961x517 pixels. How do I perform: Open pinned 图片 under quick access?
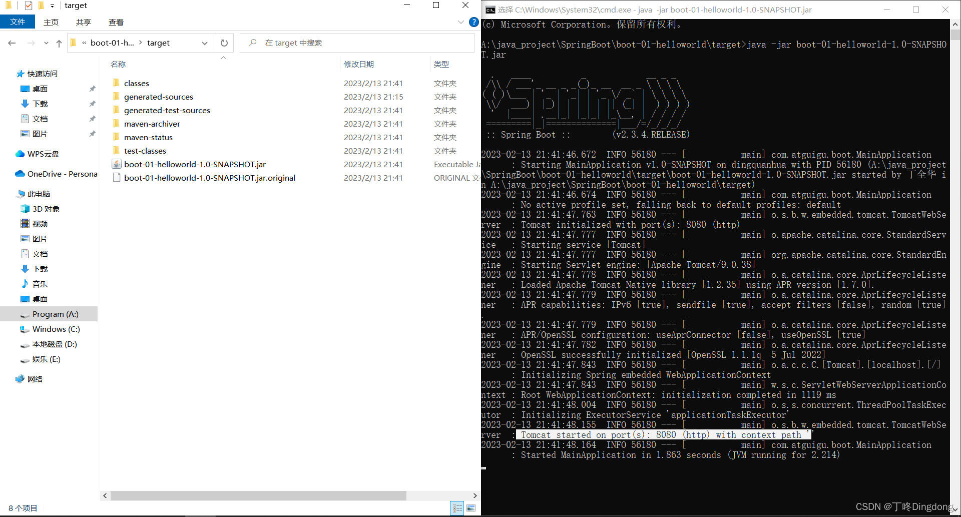40,134
